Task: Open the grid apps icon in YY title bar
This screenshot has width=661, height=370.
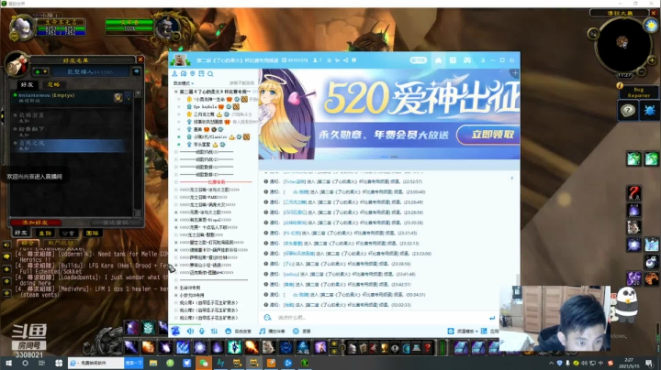Action: tap(453, 60)
